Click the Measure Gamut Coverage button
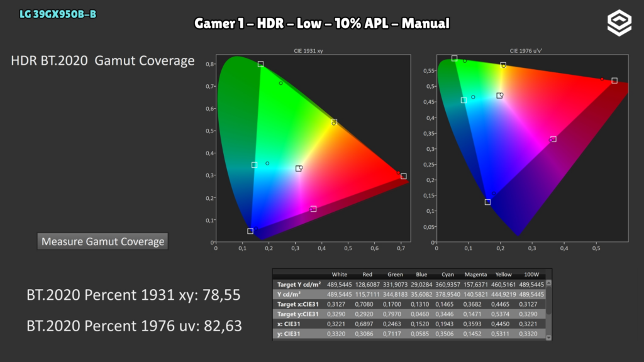The width and height of the screenshot is (644, 362). pyautogui.click(x=103, y=241)
